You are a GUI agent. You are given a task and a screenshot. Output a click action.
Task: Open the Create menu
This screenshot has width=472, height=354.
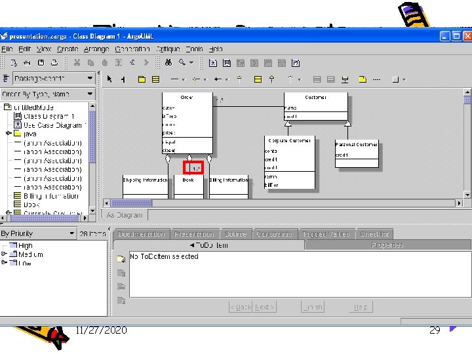[68, 49]
